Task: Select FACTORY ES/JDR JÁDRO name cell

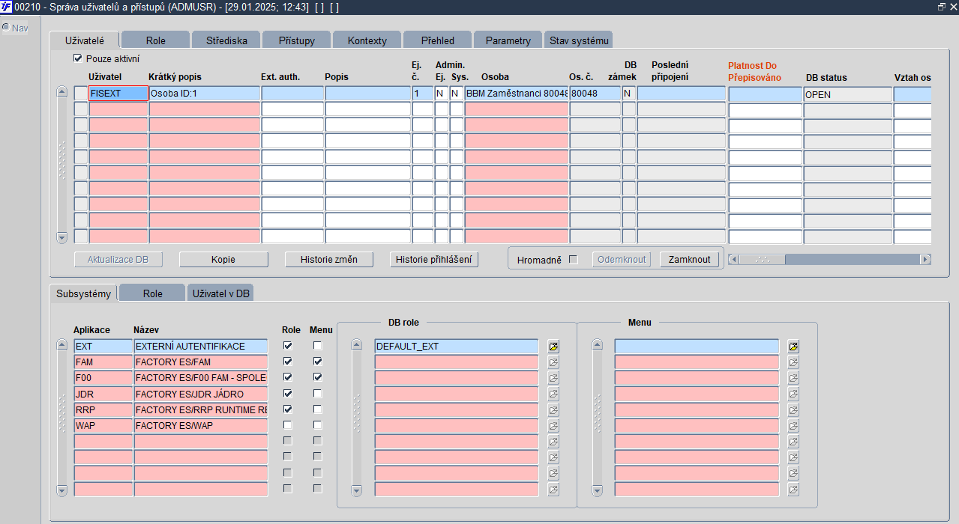Action: click(x=201, y=394)
